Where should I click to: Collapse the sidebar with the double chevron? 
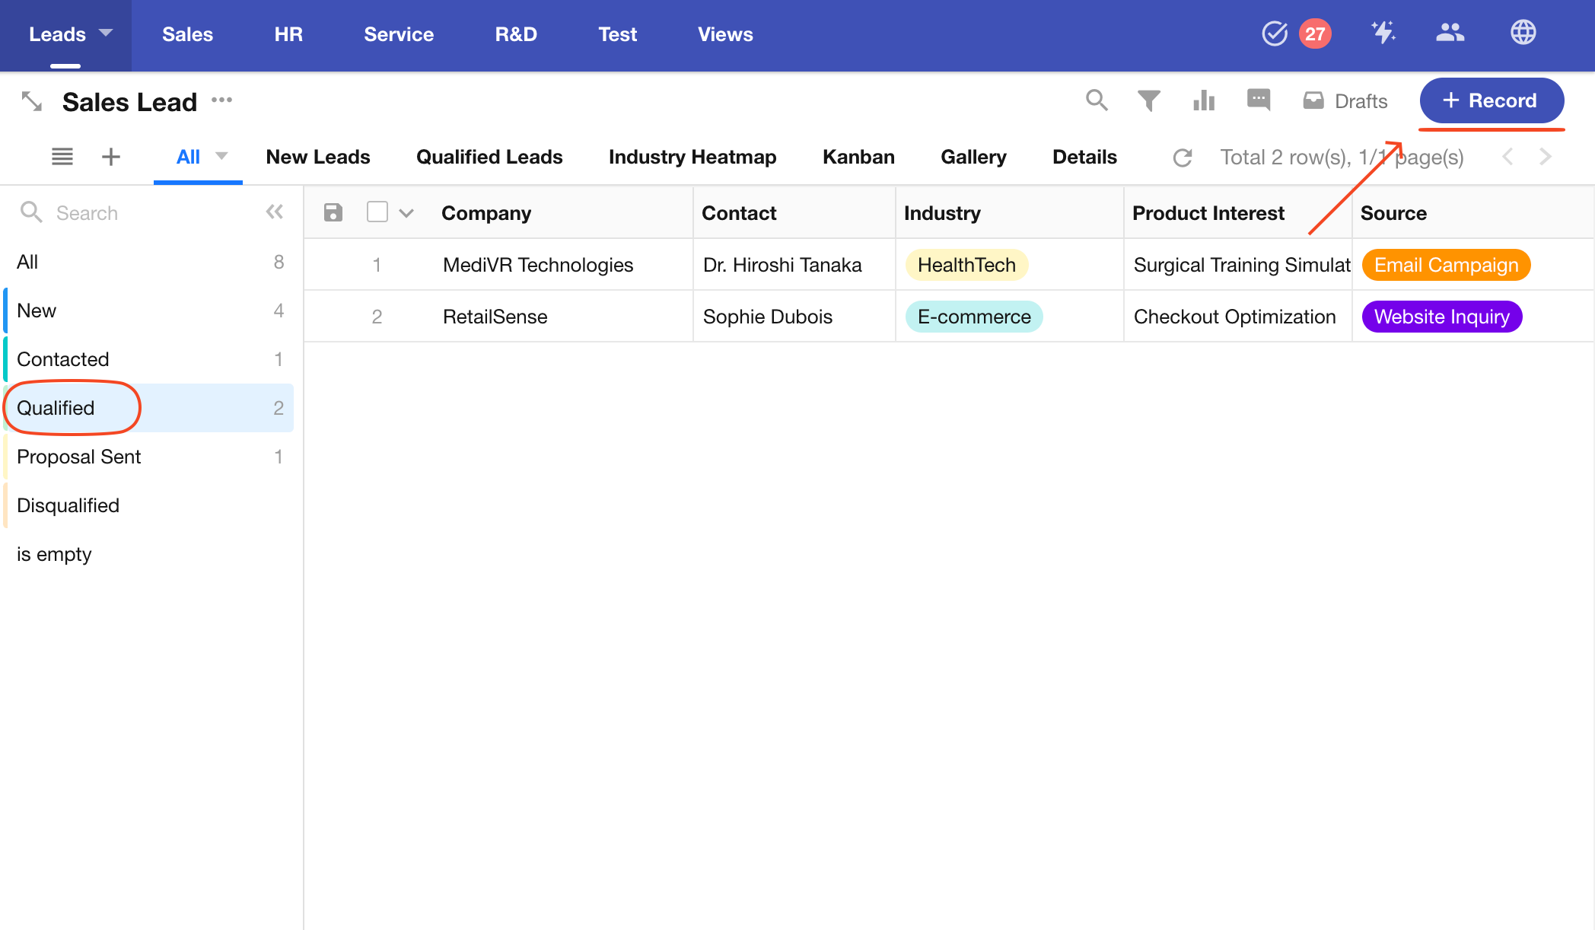click(275, 212)
